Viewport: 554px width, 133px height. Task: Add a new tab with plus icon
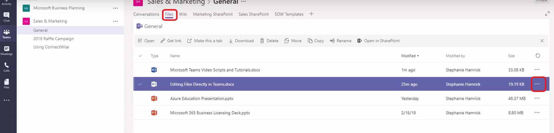coord(311,14)
